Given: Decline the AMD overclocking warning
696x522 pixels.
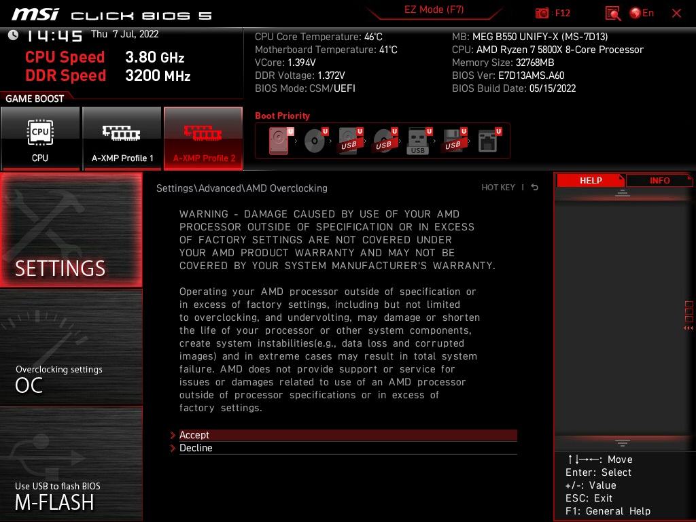Looking at the screenshot, I should click(x=348, y=448).
